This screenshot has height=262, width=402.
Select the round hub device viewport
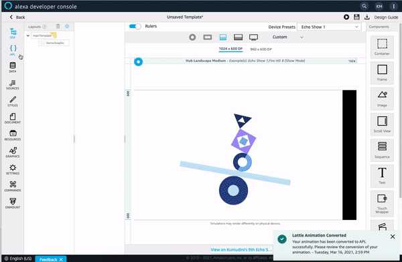[x=192, y=37]
